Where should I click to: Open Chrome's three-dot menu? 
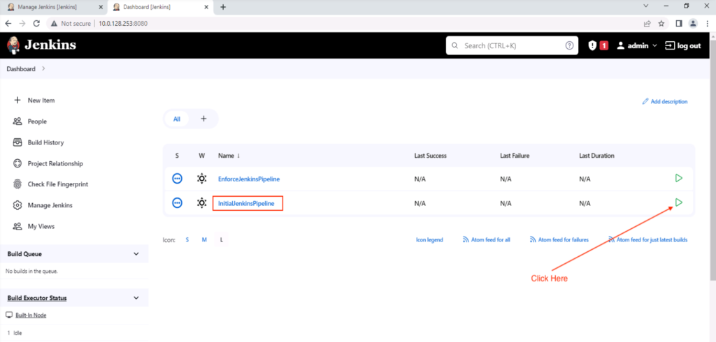tap(708, 24)
